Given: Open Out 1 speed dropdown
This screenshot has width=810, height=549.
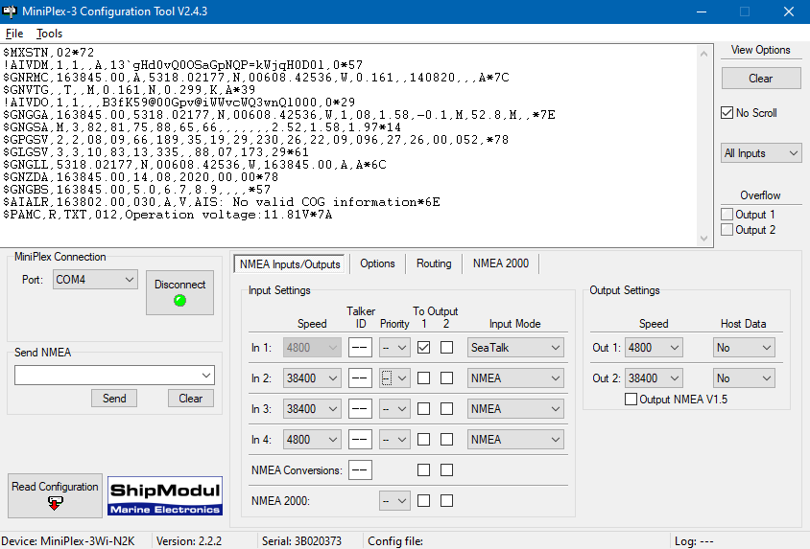Looking at the screenshot, I should 654,348.
